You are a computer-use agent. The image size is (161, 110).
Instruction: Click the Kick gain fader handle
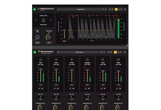point(41,69)
